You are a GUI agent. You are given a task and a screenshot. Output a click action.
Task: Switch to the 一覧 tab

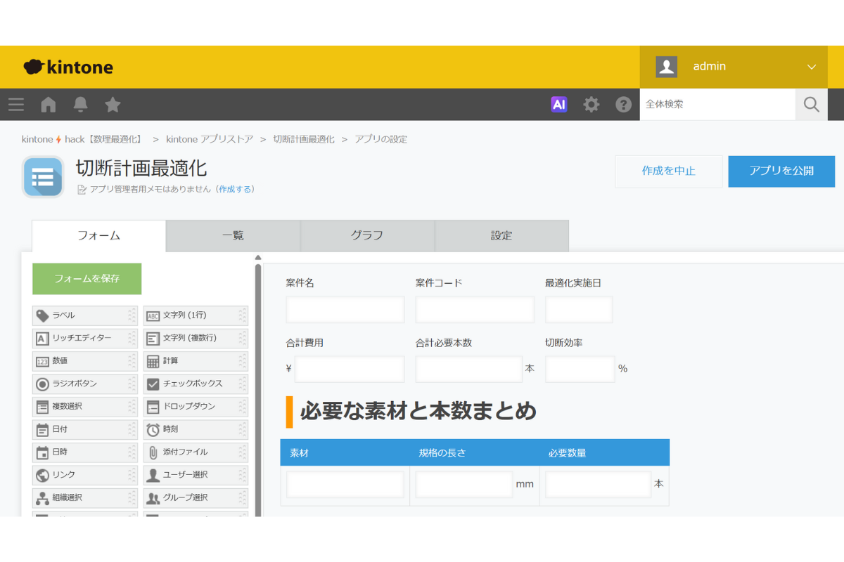[233, 236]
